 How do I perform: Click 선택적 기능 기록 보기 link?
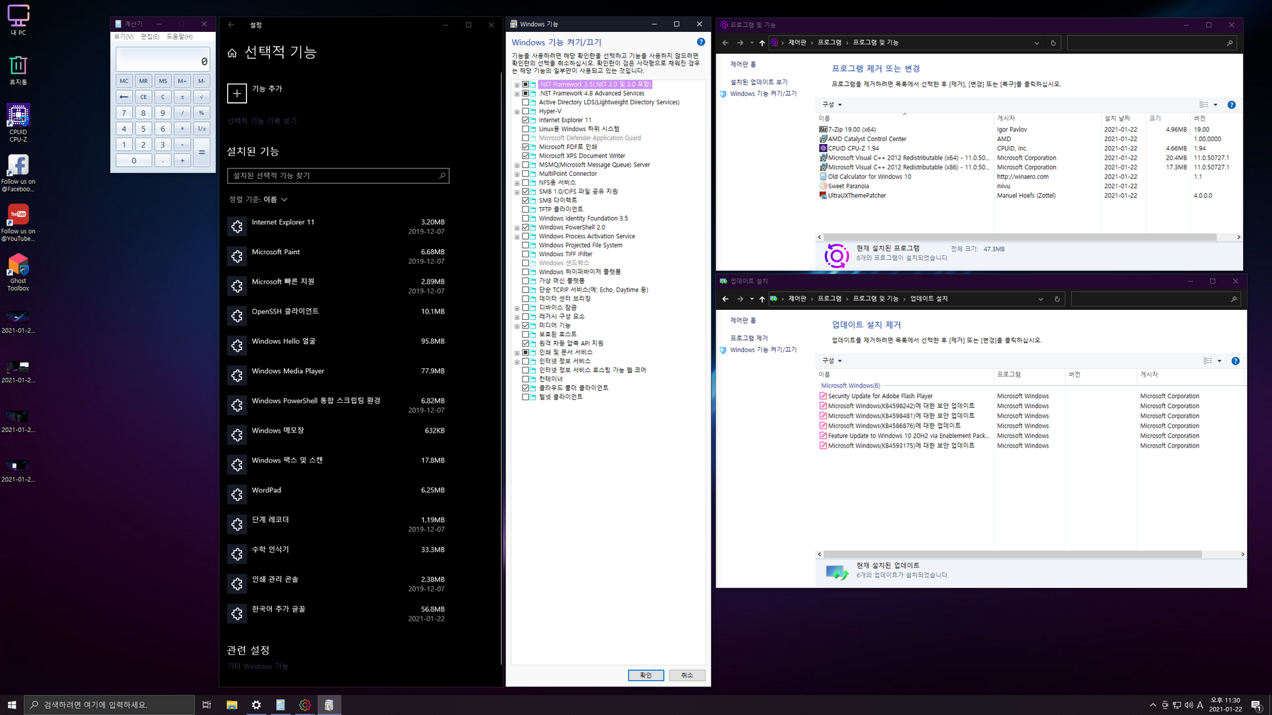click(x=262, y=121)
